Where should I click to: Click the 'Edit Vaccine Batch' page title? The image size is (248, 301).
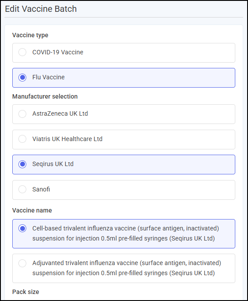click(41, 9)
